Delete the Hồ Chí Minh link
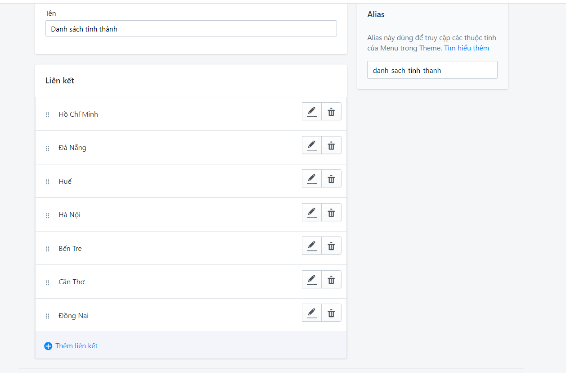The height and width of the screenshot is (373, 566). click(x=331, y=112)
